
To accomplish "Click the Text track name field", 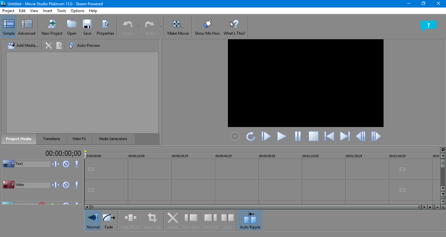I will tap(32, 164).
